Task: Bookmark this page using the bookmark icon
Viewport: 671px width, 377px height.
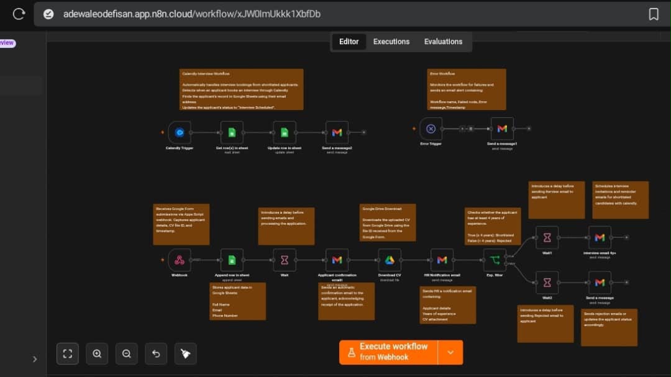Action: point(653,14)
